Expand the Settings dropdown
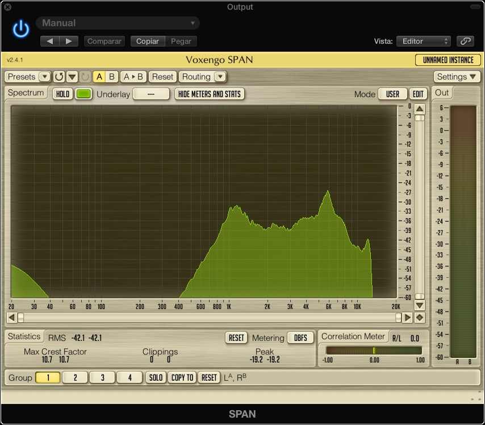The height and width of the screenshot is (425, 485). (x=457, y=77)
